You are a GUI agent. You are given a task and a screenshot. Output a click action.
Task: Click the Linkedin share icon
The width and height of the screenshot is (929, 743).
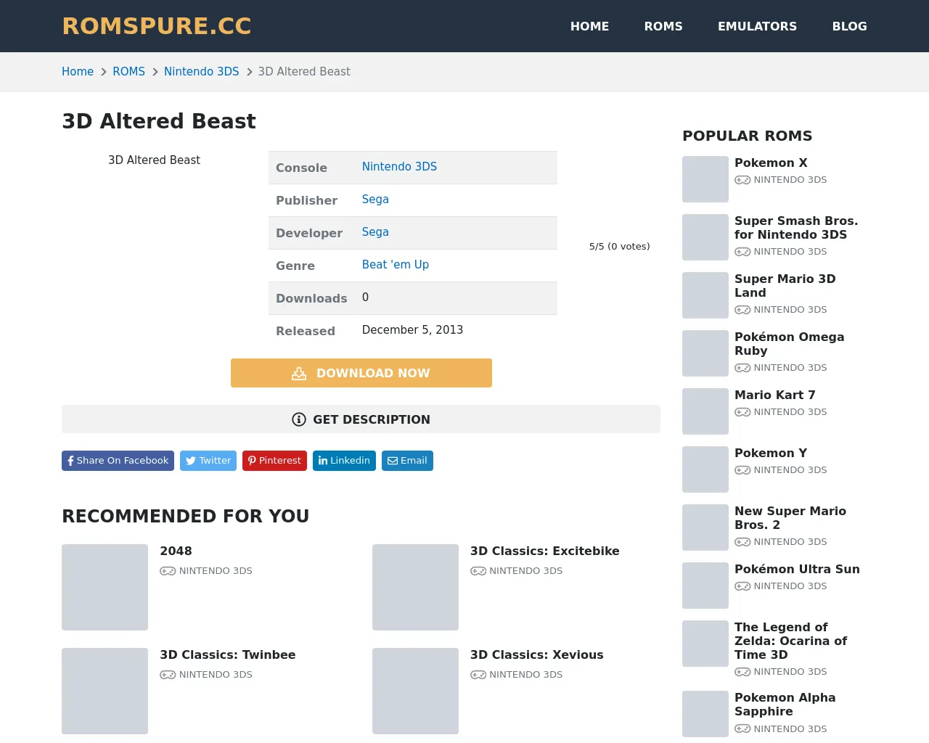coord(323,461)
